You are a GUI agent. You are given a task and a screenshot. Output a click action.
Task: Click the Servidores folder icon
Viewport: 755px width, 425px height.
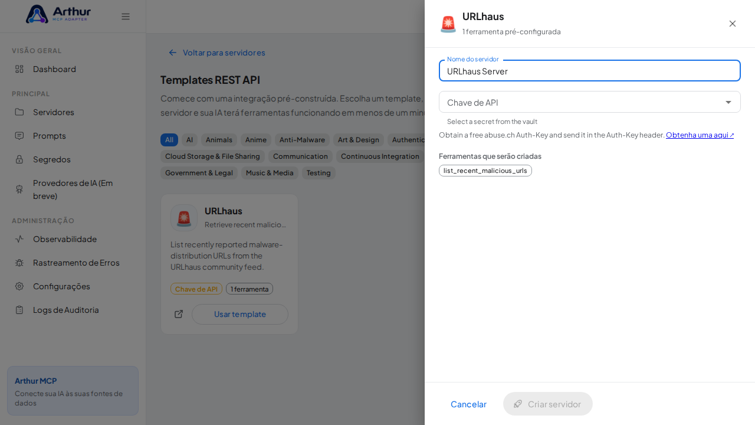pyautogui.click(x=19, y=112)
